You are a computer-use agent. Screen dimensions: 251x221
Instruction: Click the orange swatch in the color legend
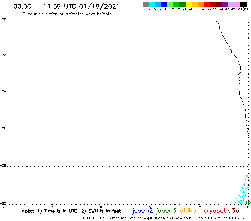[x=201, y=4]
